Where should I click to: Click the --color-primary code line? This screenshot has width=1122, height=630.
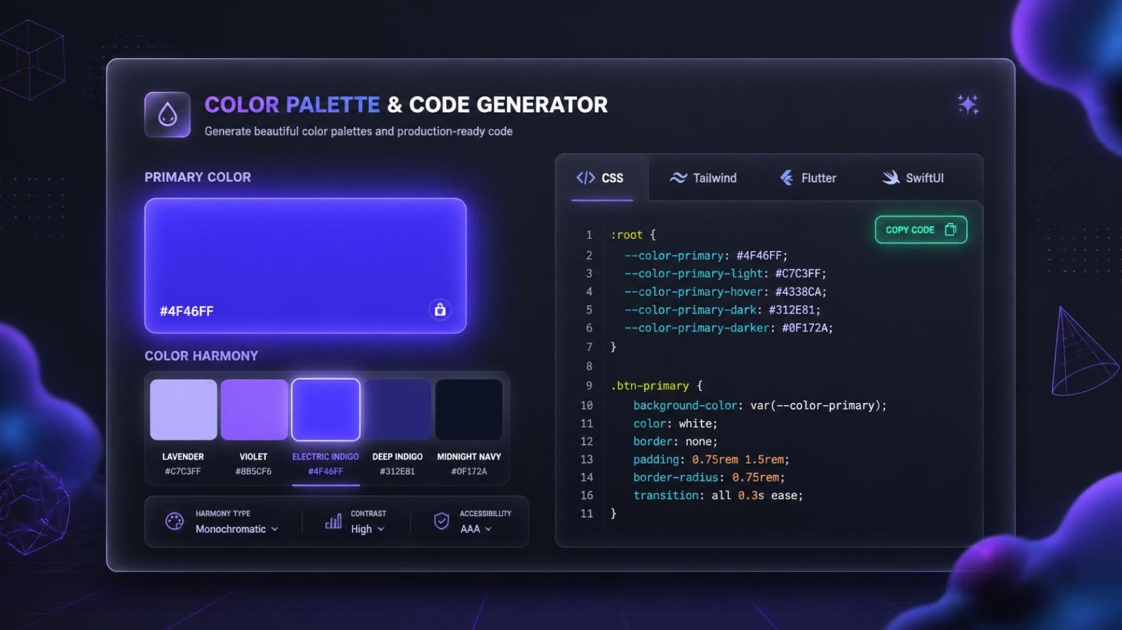click(x=705, y=256)
